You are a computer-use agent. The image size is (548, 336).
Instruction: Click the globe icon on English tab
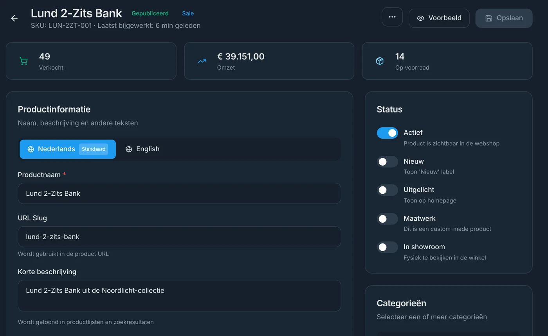click(x=129, y=149)
